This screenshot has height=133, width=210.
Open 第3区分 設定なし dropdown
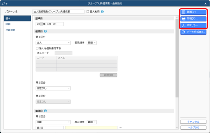[x=53, y=102]
